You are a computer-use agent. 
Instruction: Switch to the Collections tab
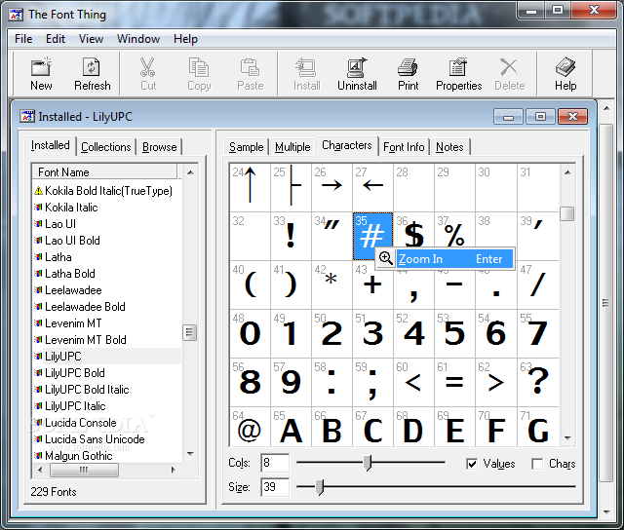tap(106, 147)
